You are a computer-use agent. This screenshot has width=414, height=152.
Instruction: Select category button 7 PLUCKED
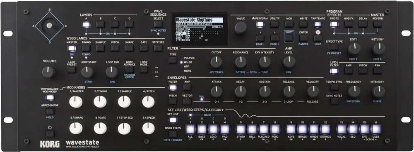[263, 129]
